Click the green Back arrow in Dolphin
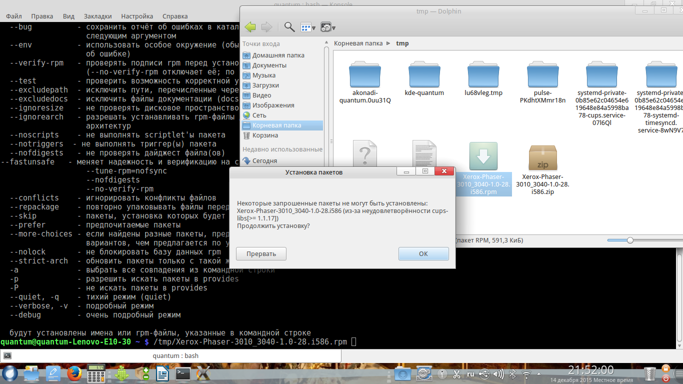The width and height of the screenshot is (683, 384). 250,27
